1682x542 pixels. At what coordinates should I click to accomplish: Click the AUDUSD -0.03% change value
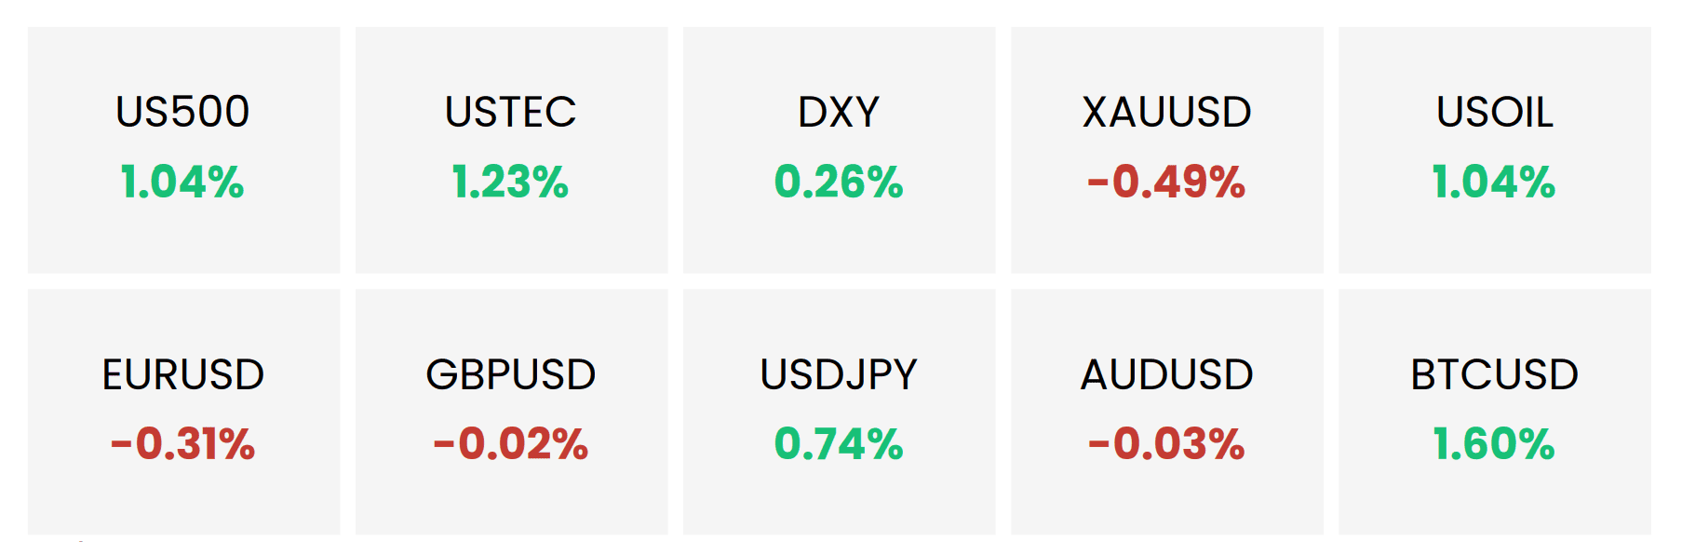(x=1166, y=443)
